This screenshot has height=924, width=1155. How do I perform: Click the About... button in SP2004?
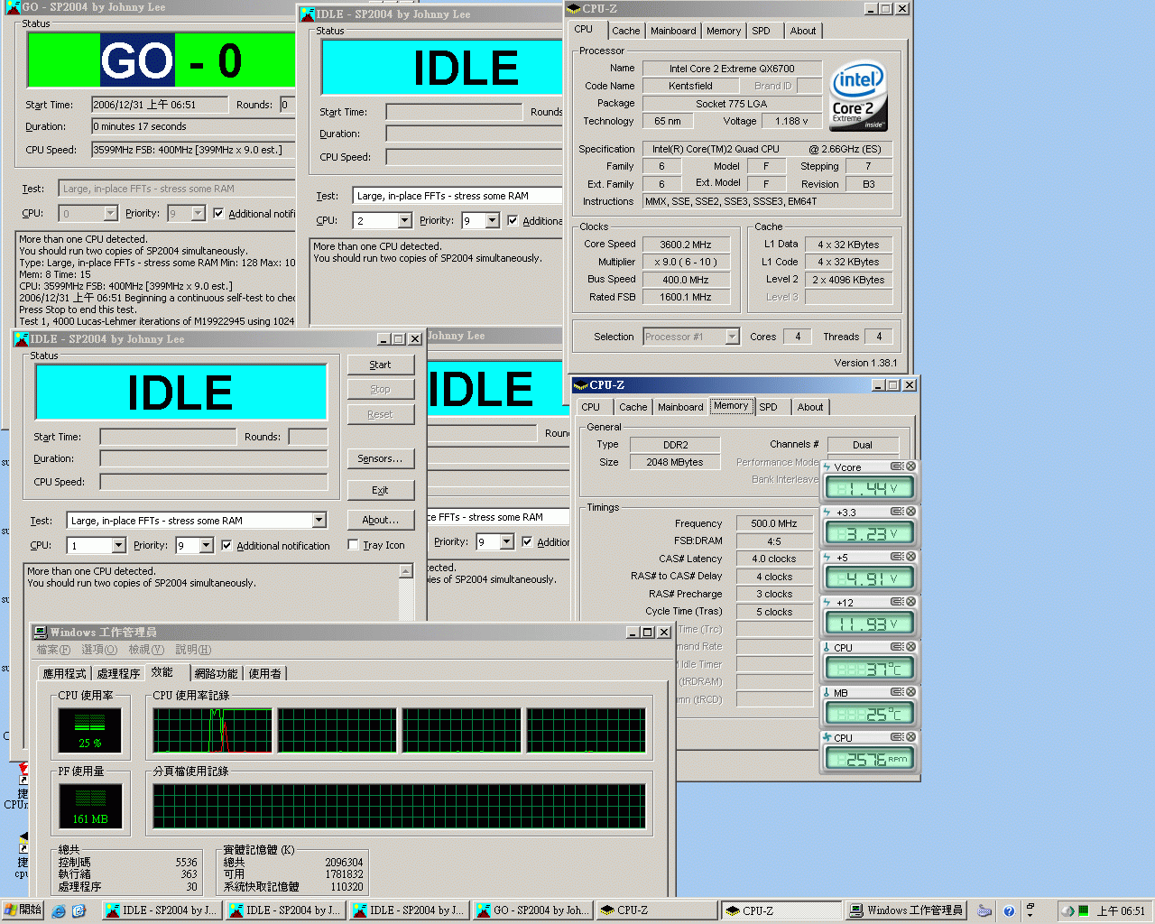pos(381,520)
